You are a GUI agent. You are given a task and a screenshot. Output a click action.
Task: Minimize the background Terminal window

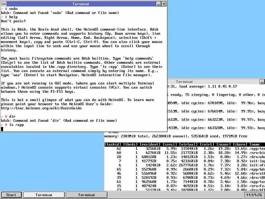pos(262,82)
